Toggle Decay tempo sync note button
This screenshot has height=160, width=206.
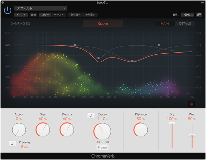pos(91,116)
